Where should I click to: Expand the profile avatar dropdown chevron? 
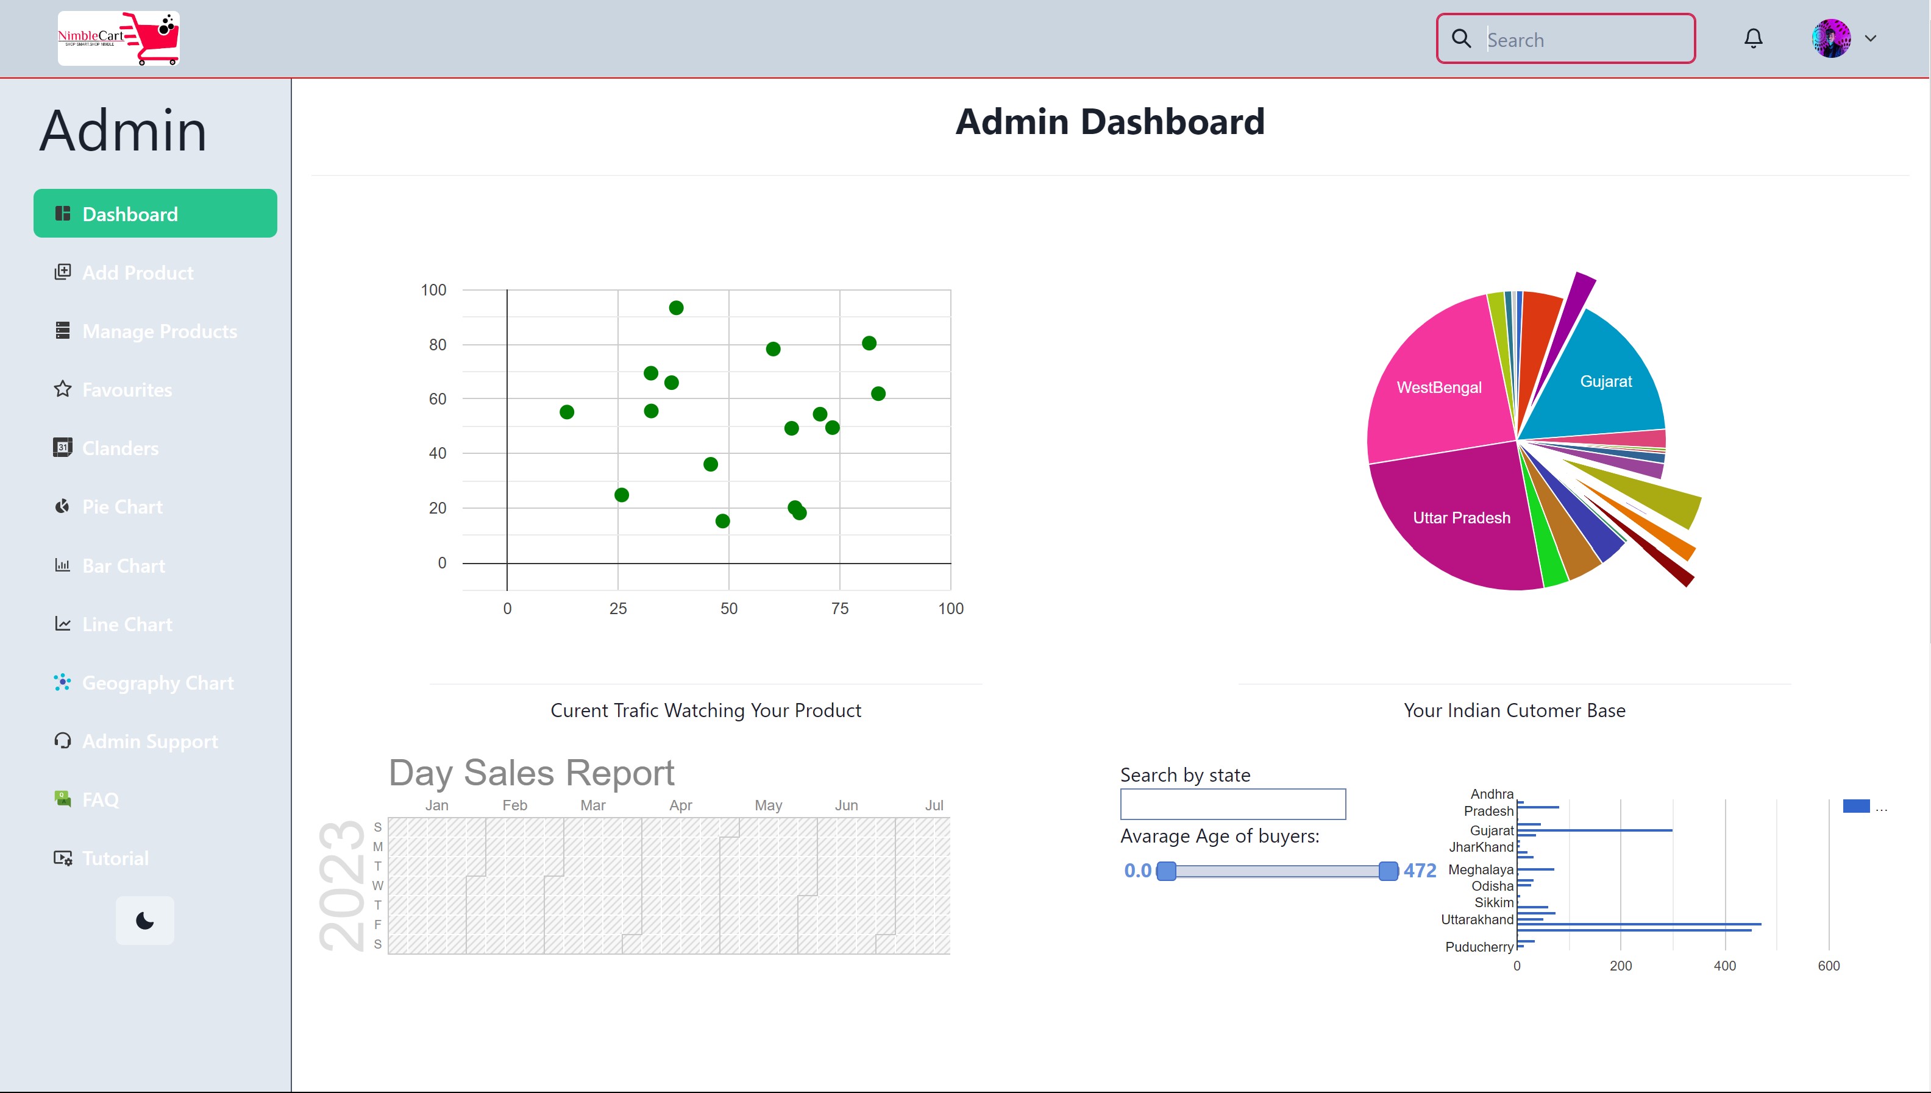[1871, 38]
